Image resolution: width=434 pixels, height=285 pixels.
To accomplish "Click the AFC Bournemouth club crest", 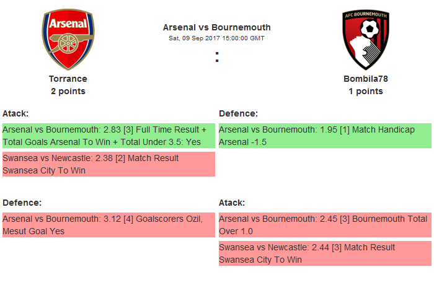I will (365, 40).
